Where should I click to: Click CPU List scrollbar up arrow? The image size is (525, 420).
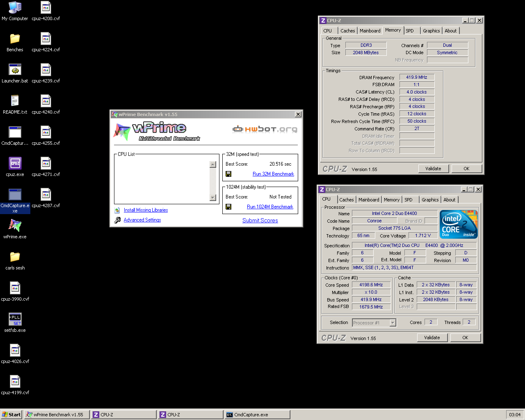(212, 164)
